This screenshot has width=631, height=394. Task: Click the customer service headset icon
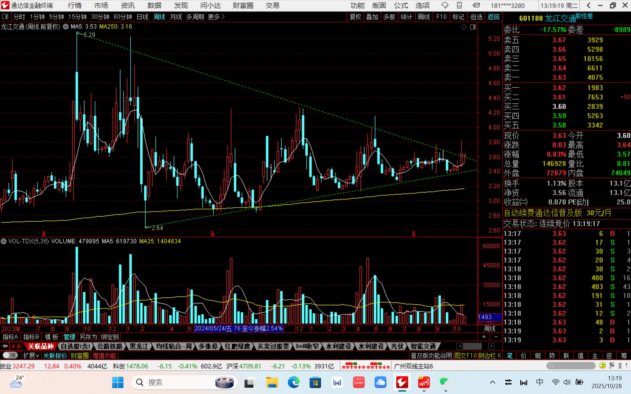pos(445,5)
